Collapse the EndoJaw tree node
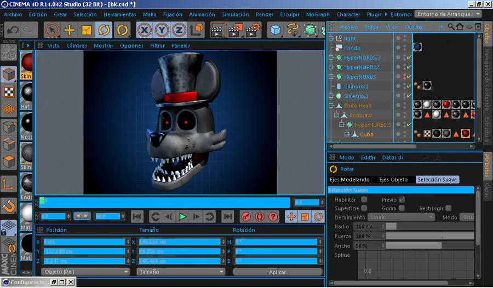Screen dimensions: 493x288 click(x=336, y=115)
